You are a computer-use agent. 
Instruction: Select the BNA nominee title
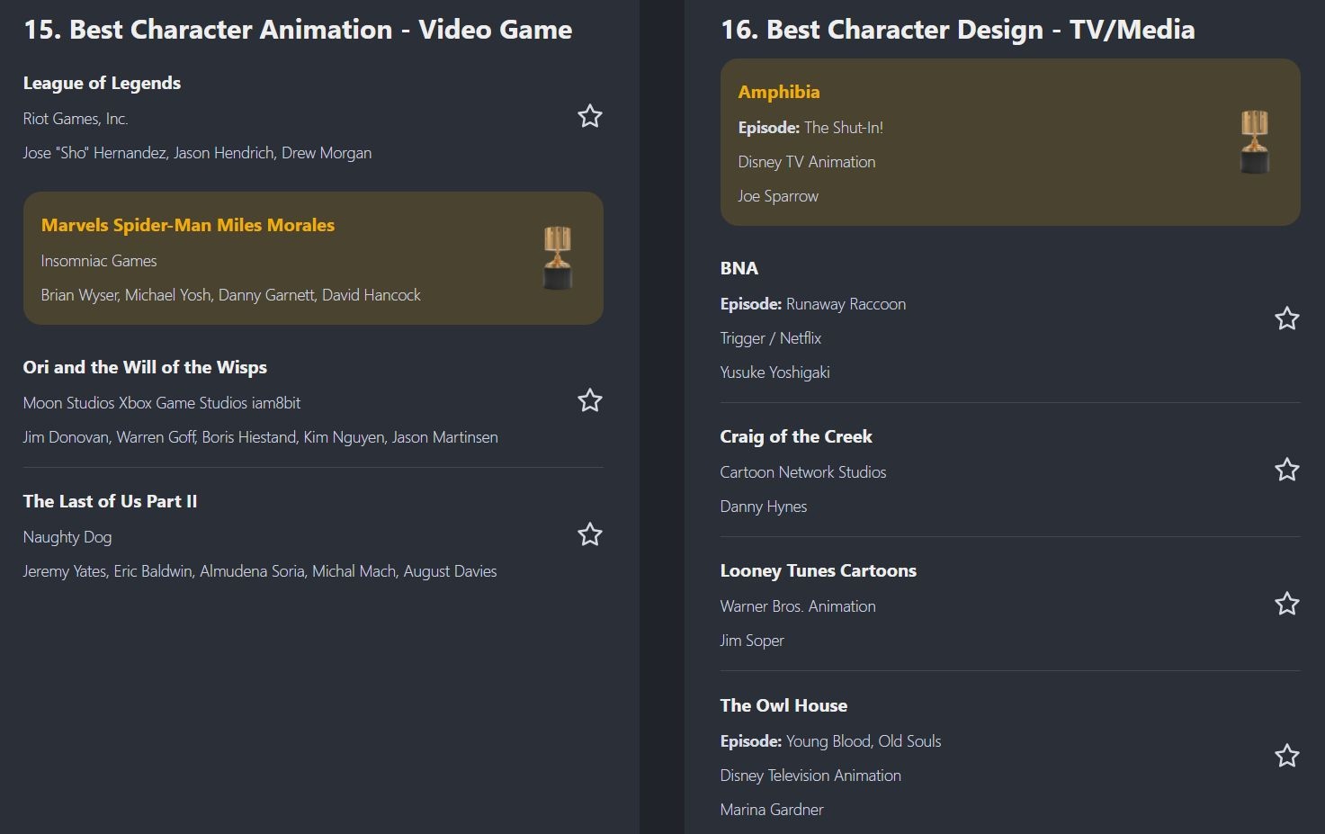click(739, 268)
